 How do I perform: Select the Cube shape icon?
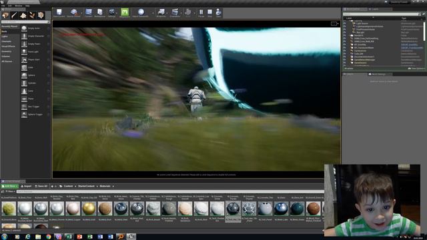coord(24,67)
